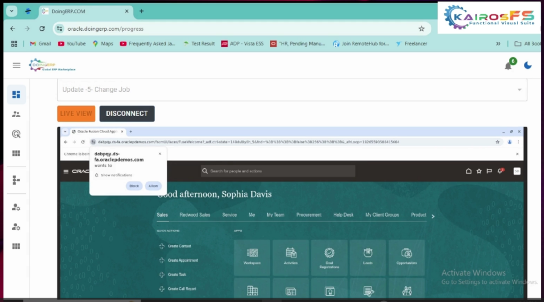The height and width of the screenshot is (302, 544).
Task: Click the Deal Registrations tile
Action: click(329, 257)
